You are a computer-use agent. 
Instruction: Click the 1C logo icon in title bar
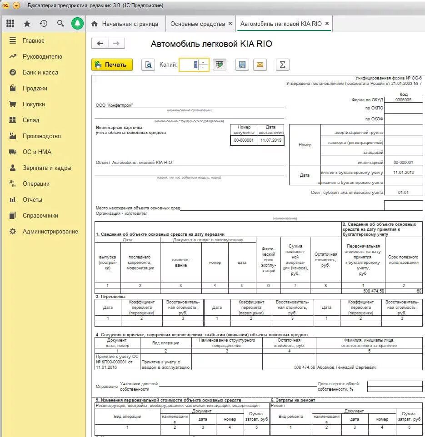[x=6, y=5]
